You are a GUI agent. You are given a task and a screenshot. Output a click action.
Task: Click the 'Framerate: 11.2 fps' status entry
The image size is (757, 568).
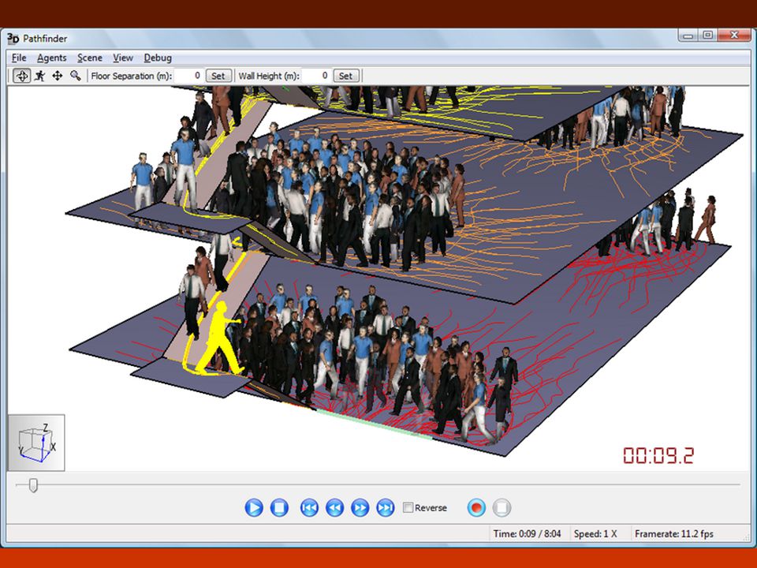point(674,534)
